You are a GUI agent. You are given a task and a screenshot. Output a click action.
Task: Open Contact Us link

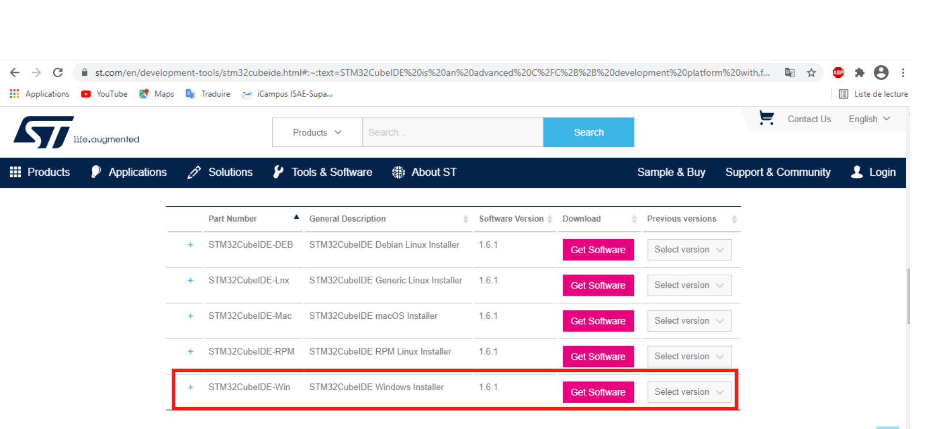(x=809, y=119)
